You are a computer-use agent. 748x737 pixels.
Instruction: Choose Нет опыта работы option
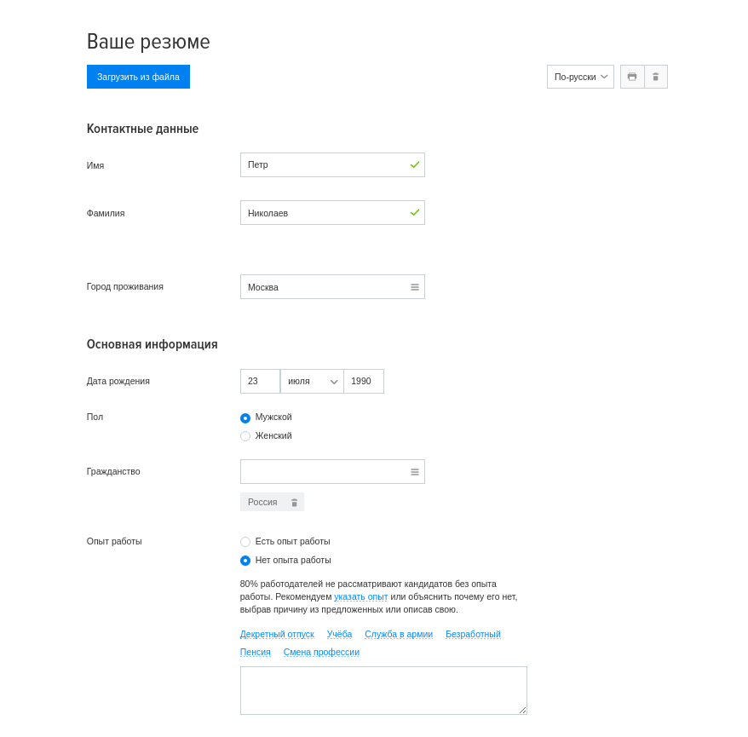[245, 561]
